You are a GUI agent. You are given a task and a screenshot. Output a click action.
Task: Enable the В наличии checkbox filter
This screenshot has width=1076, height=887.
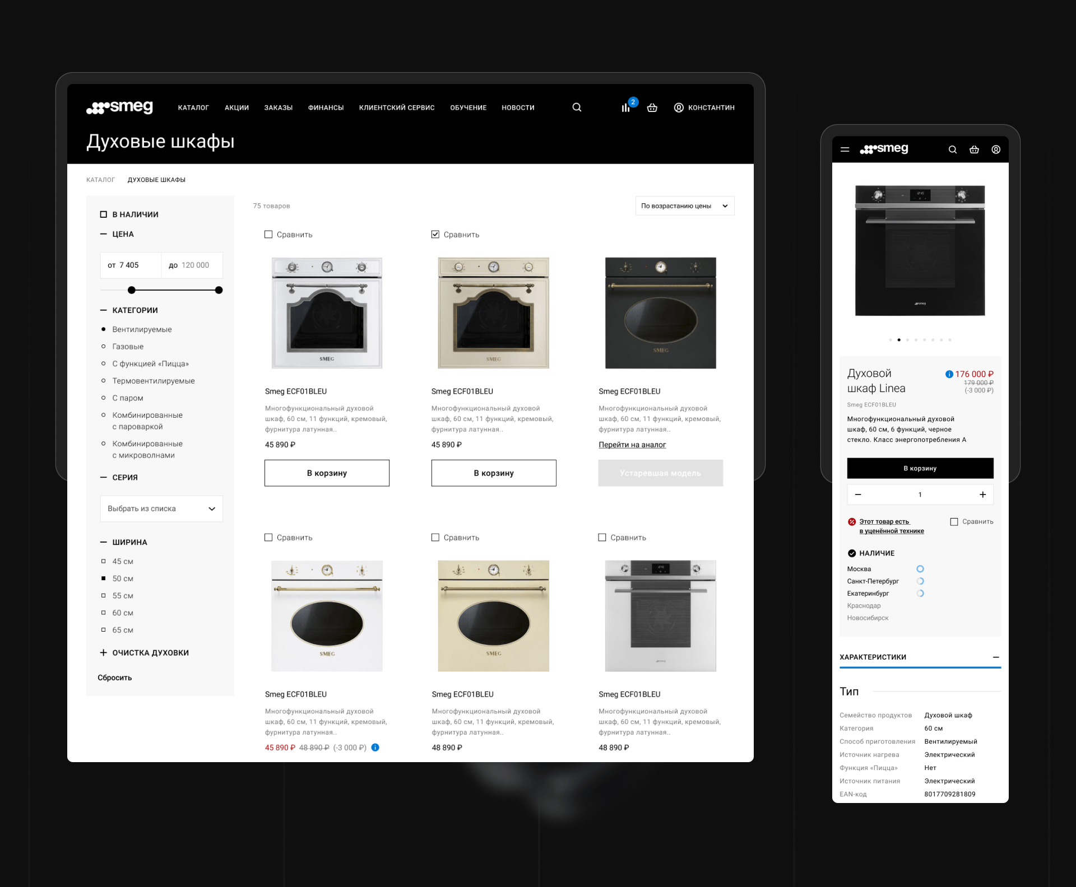tap(104, 214)
